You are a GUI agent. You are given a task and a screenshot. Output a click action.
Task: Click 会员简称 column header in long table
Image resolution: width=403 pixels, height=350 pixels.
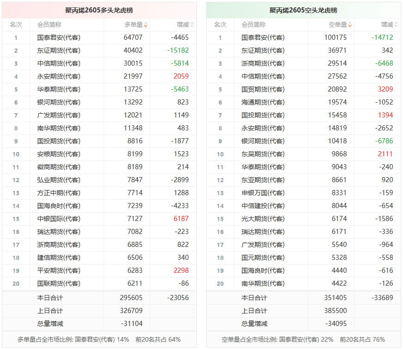tap(49, 25)
